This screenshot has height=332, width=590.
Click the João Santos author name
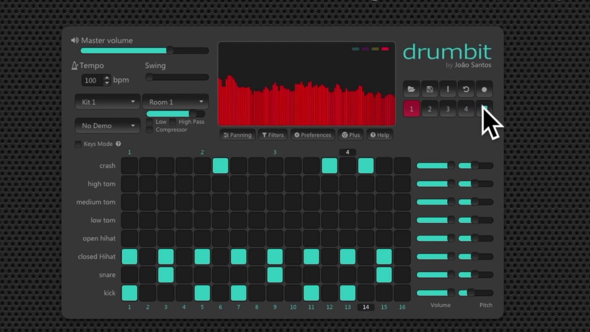click(473, 65)
